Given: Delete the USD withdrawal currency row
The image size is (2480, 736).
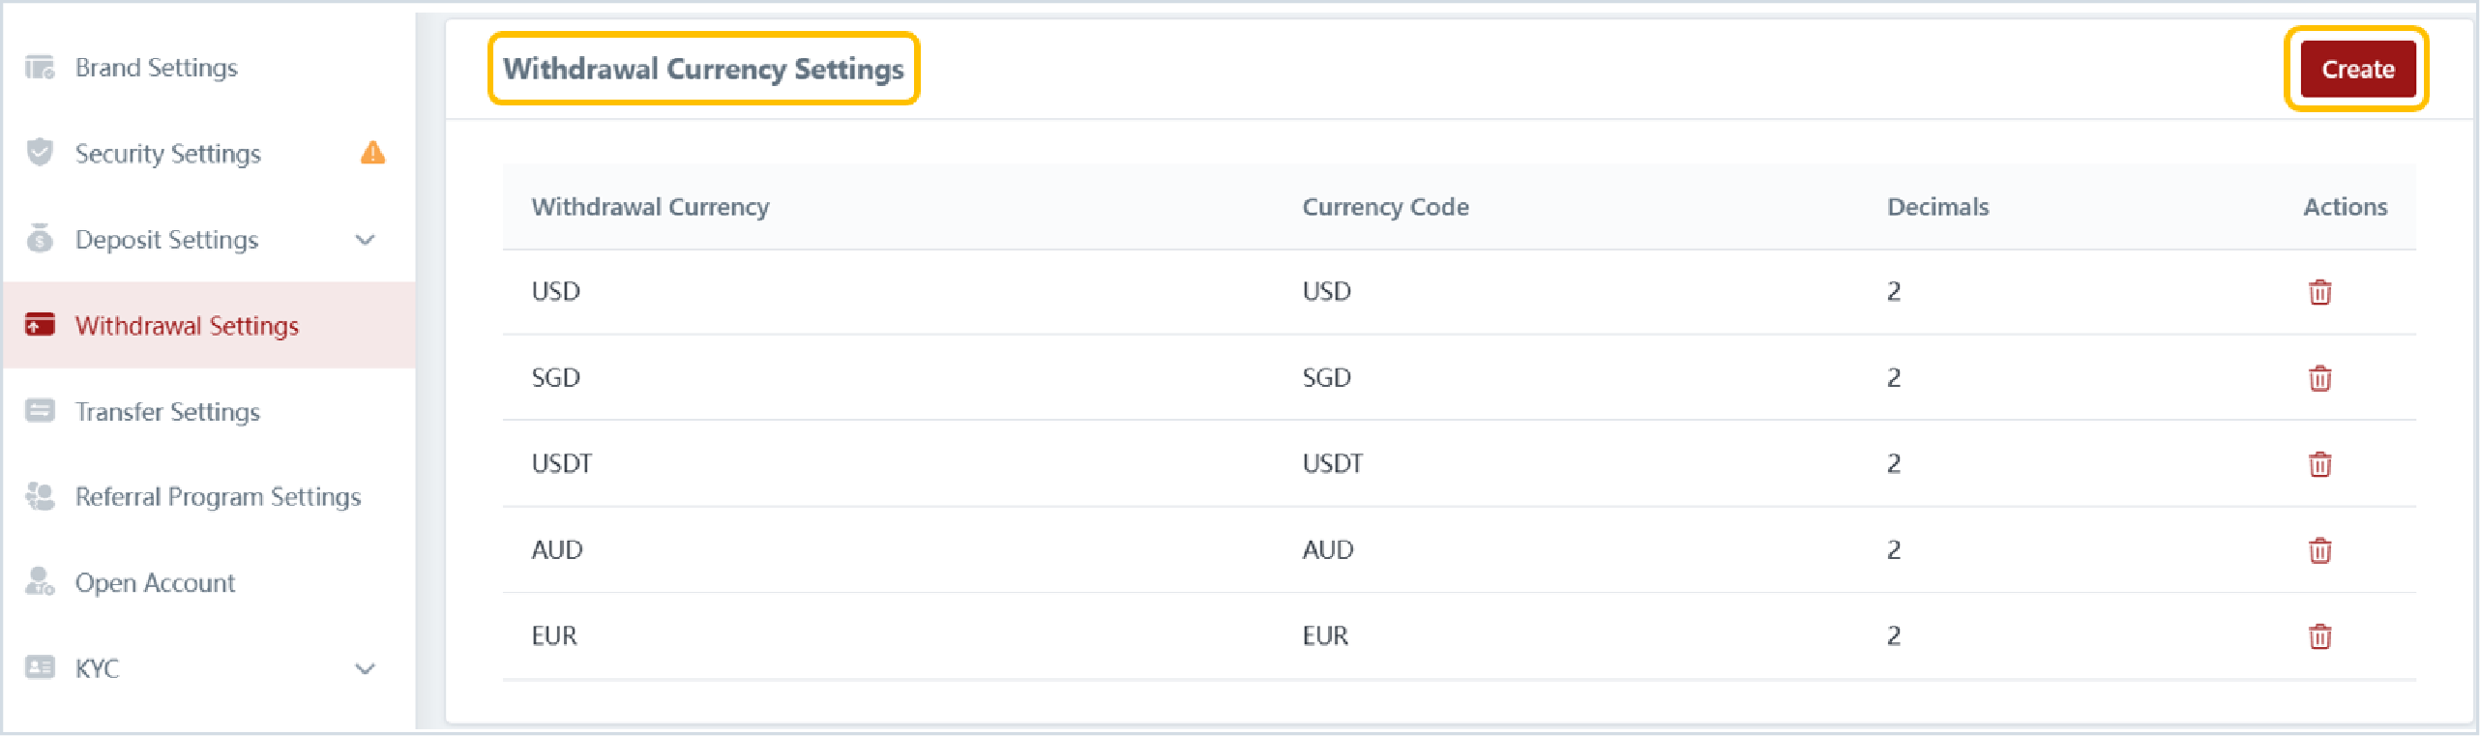Looking at the screenshot, I should pos(2319,292).
